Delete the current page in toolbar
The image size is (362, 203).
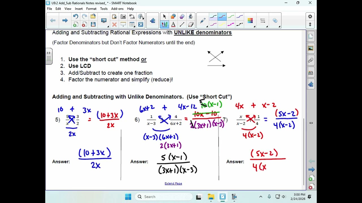84,25
